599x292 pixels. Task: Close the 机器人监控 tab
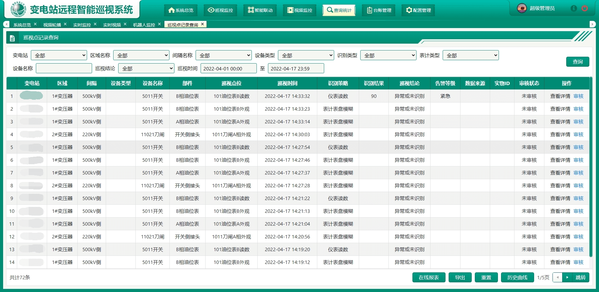point(159,24)
